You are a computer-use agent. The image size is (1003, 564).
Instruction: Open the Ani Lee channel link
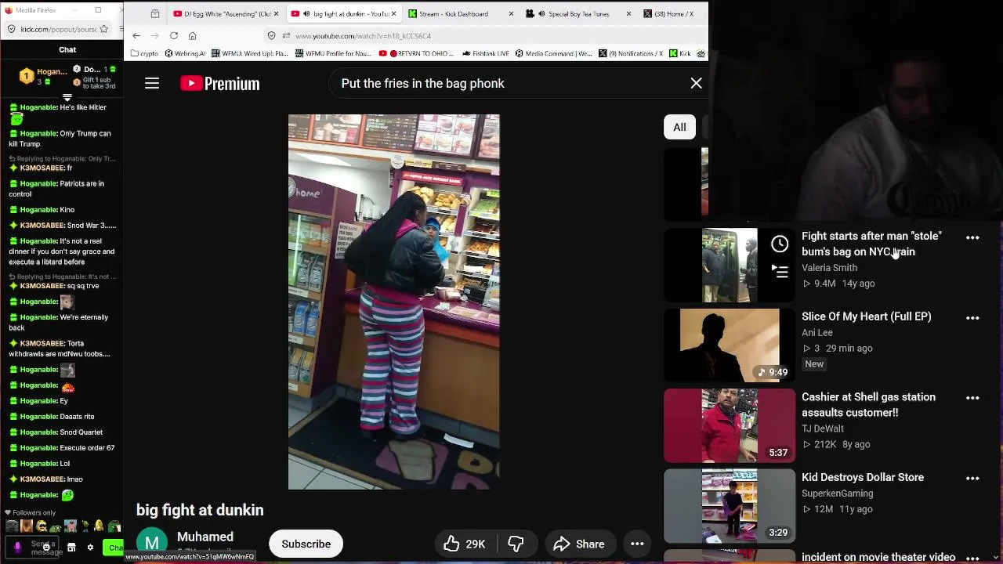(817, 333)
